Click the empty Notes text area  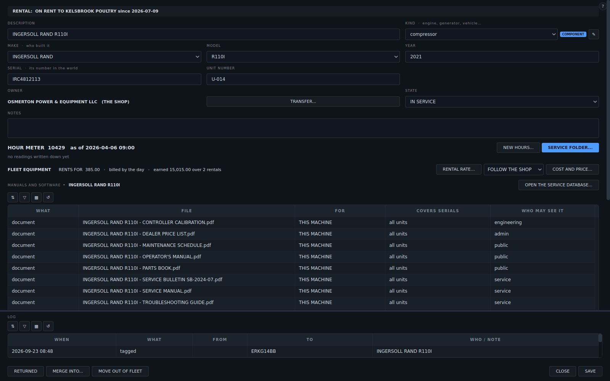coord(303,128)
